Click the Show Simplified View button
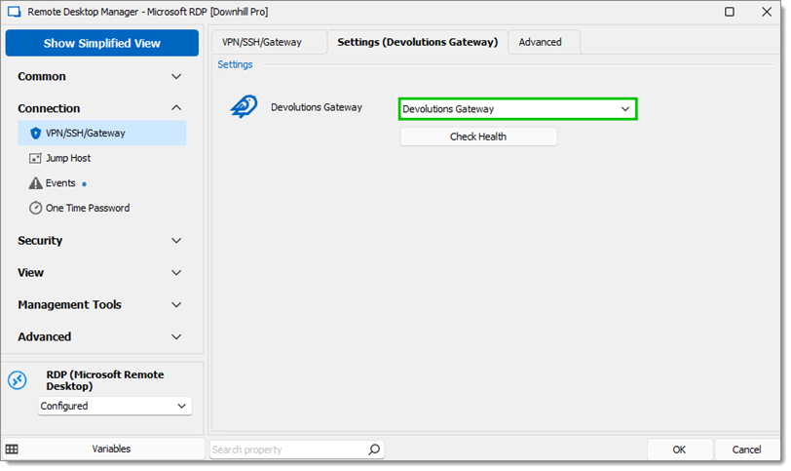Screen dimensions: 791x471 click(102, 43)
